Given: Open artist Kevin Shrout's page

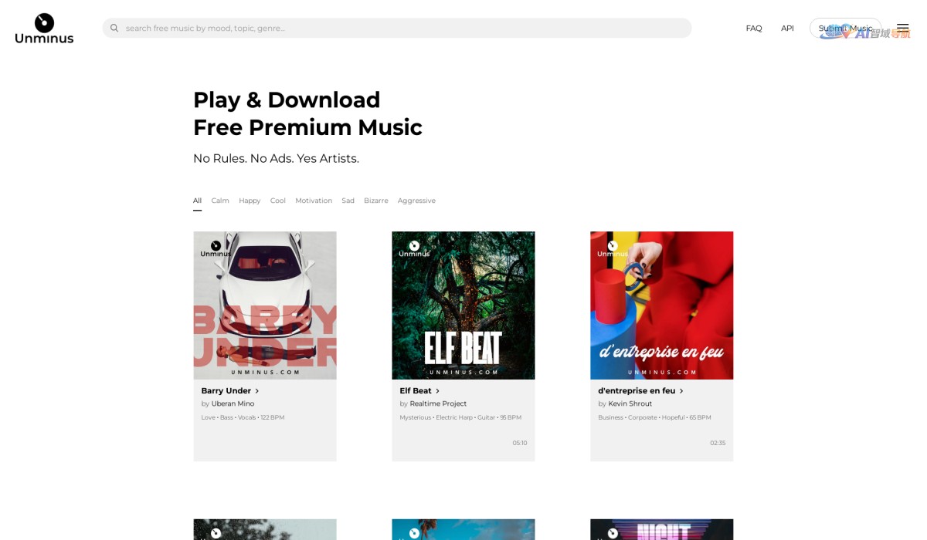Looking at the screenshot, I should [630, 403].
